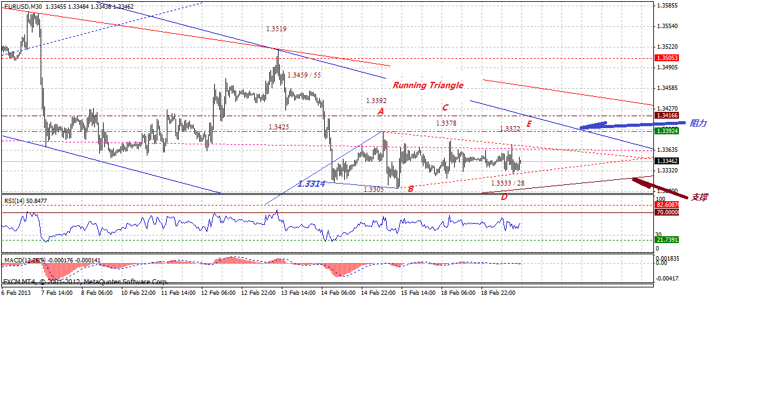The height and width of the screenshot is (393, 777).
Task: Click the dark red 支撑 support label
Action: click(x=699, y=197)
